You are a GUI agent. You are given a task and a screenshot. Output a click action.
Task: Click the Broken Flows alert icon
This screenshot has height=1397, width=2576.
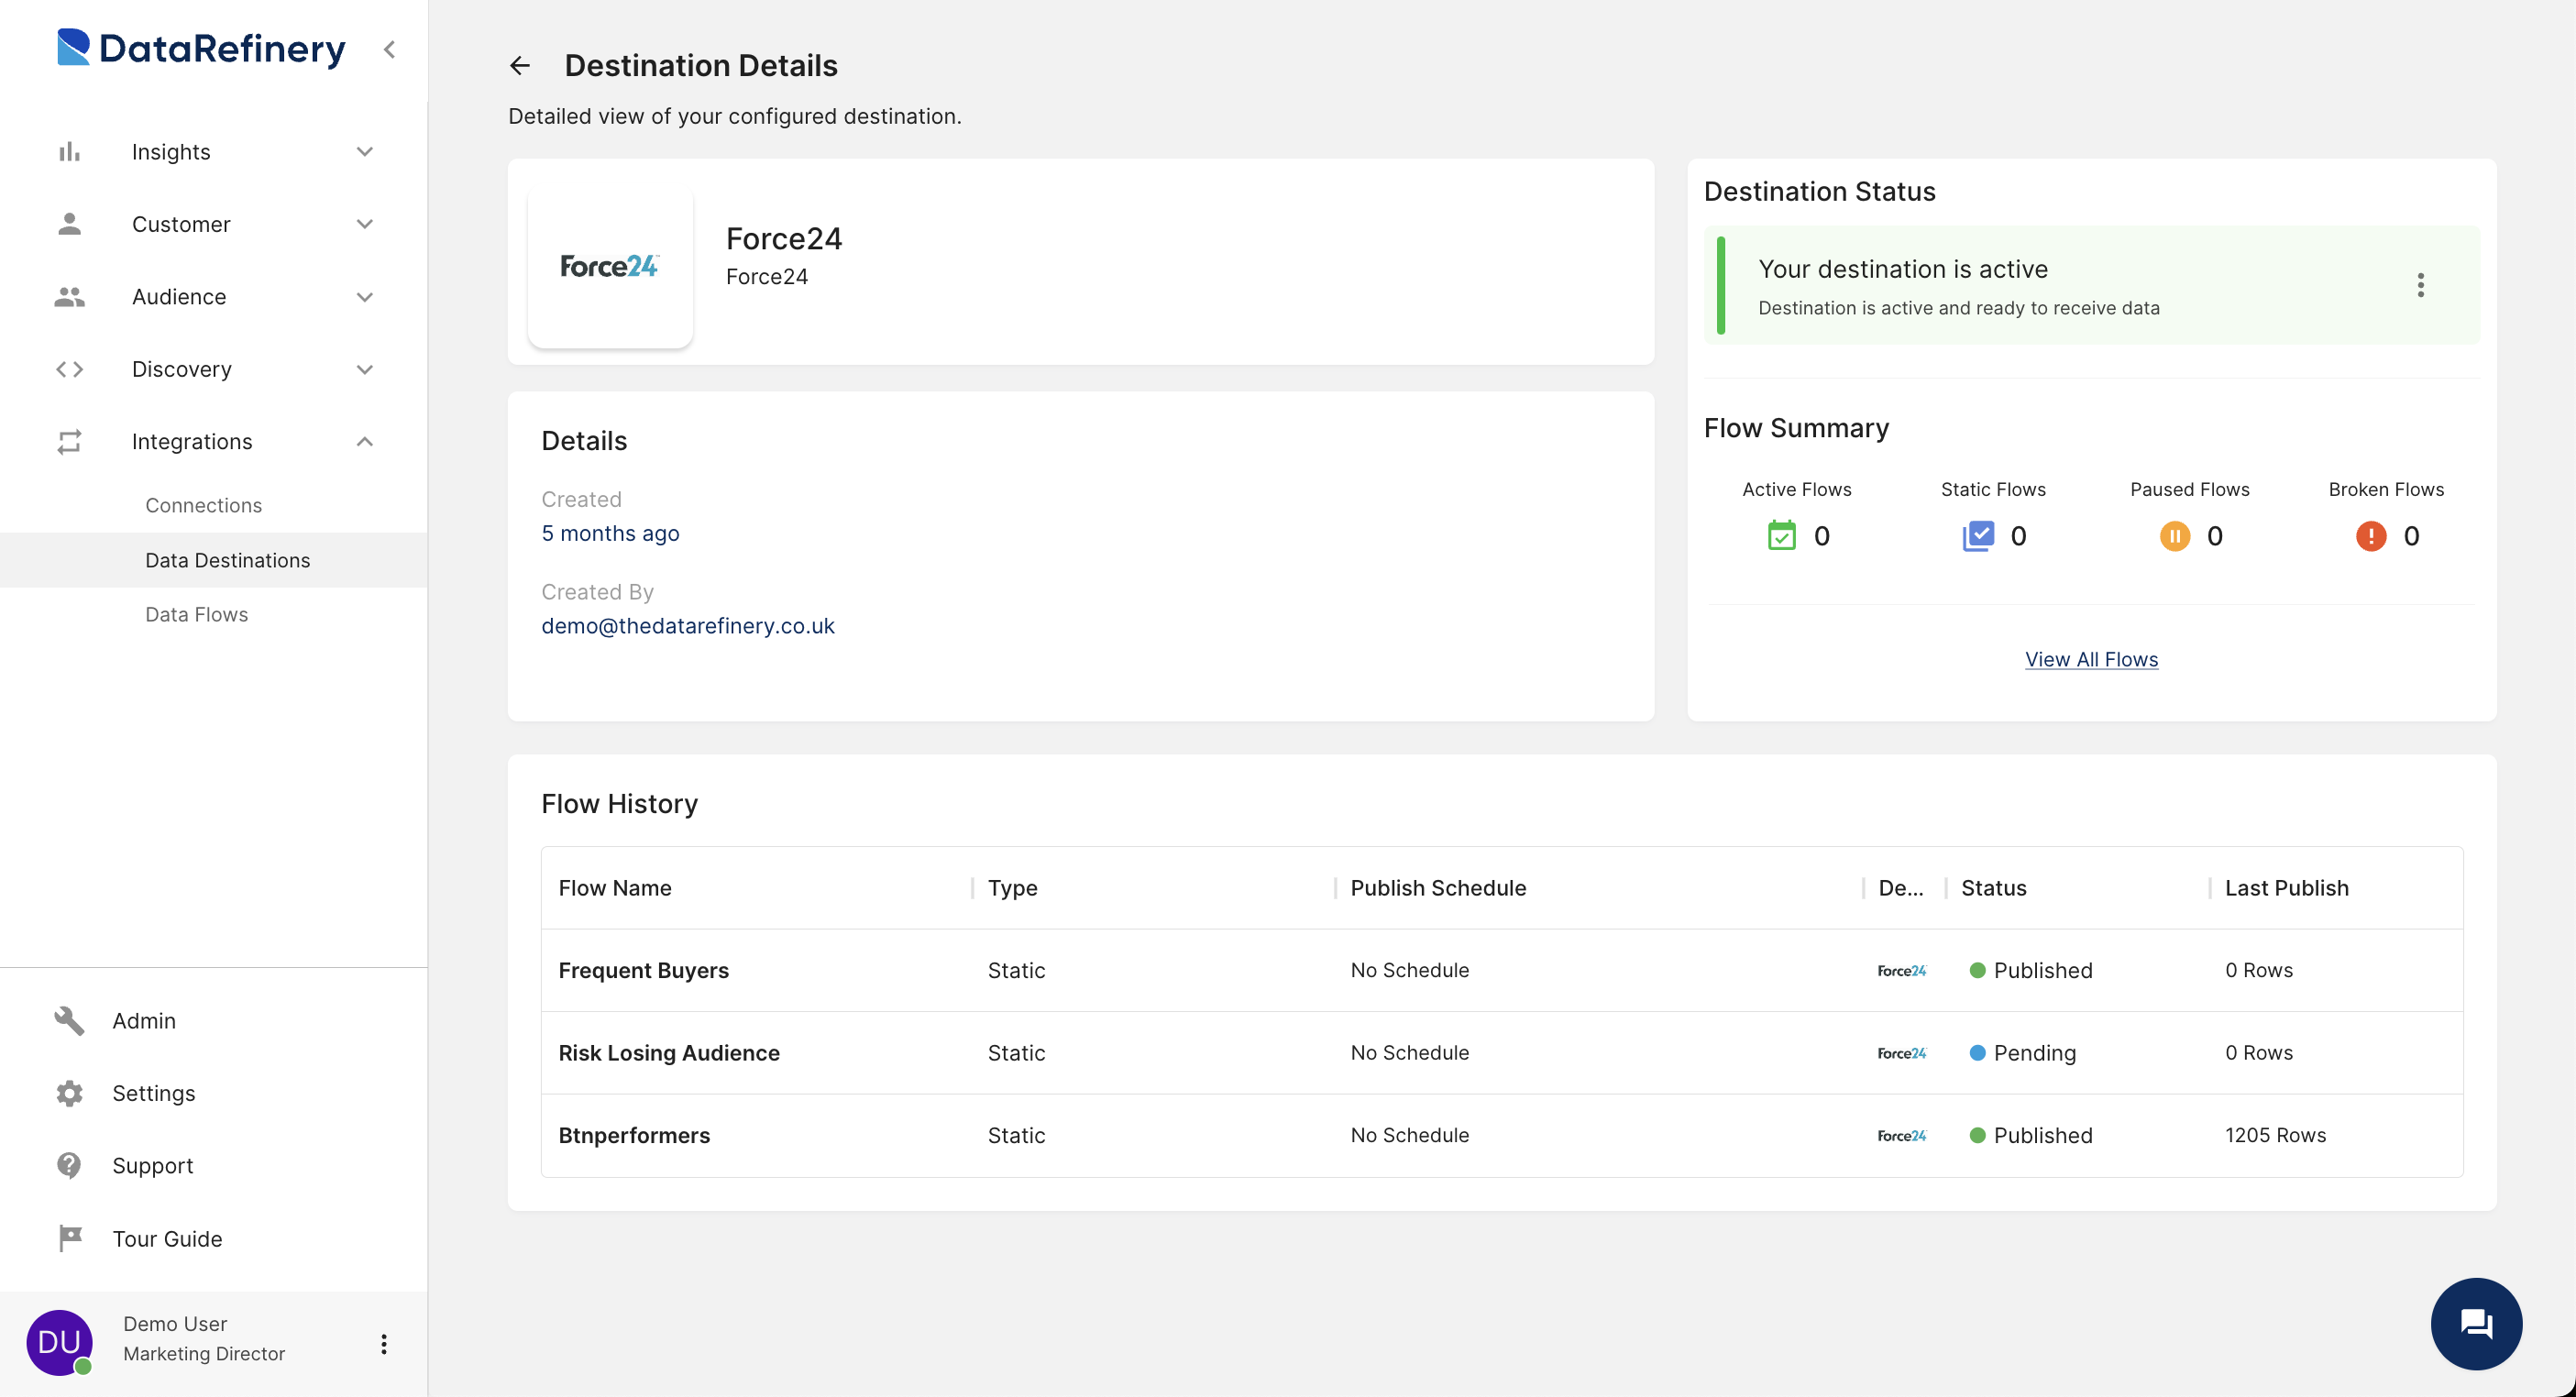tap(2371, 536)
